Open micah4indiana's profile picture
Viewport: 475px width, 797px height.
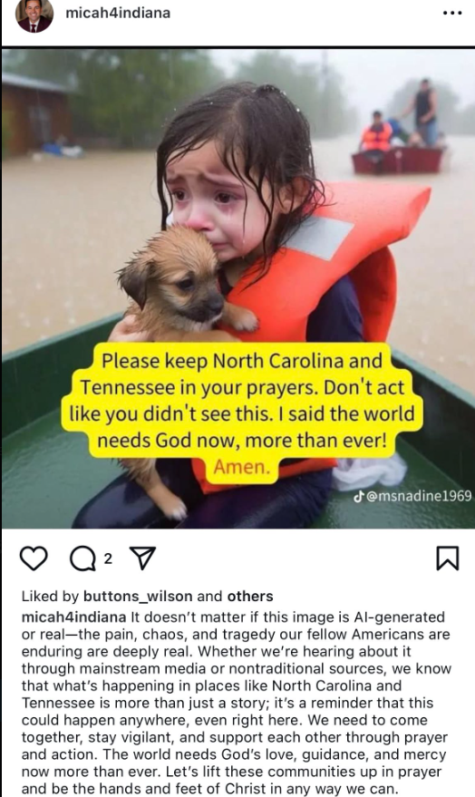34,15
